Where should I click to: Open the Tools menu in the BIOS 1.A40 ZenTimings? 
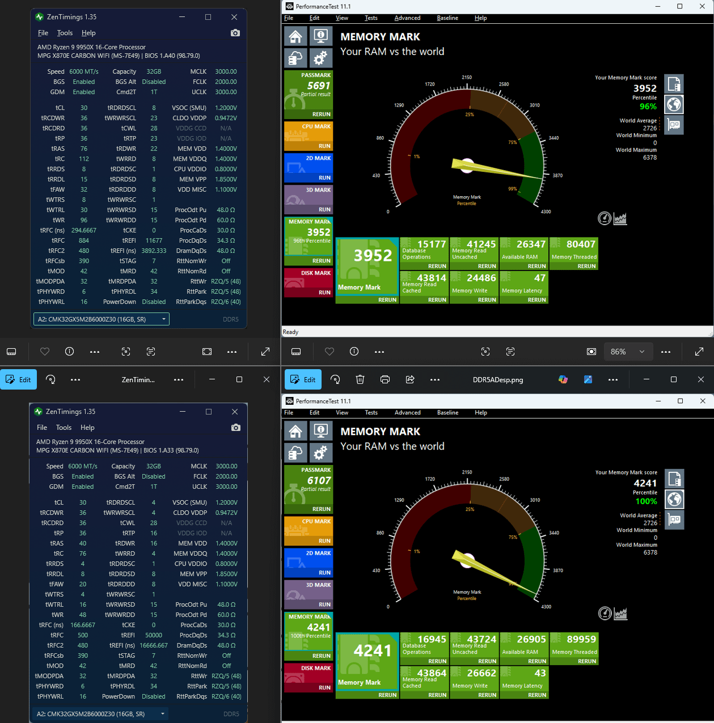pos(65,33)
